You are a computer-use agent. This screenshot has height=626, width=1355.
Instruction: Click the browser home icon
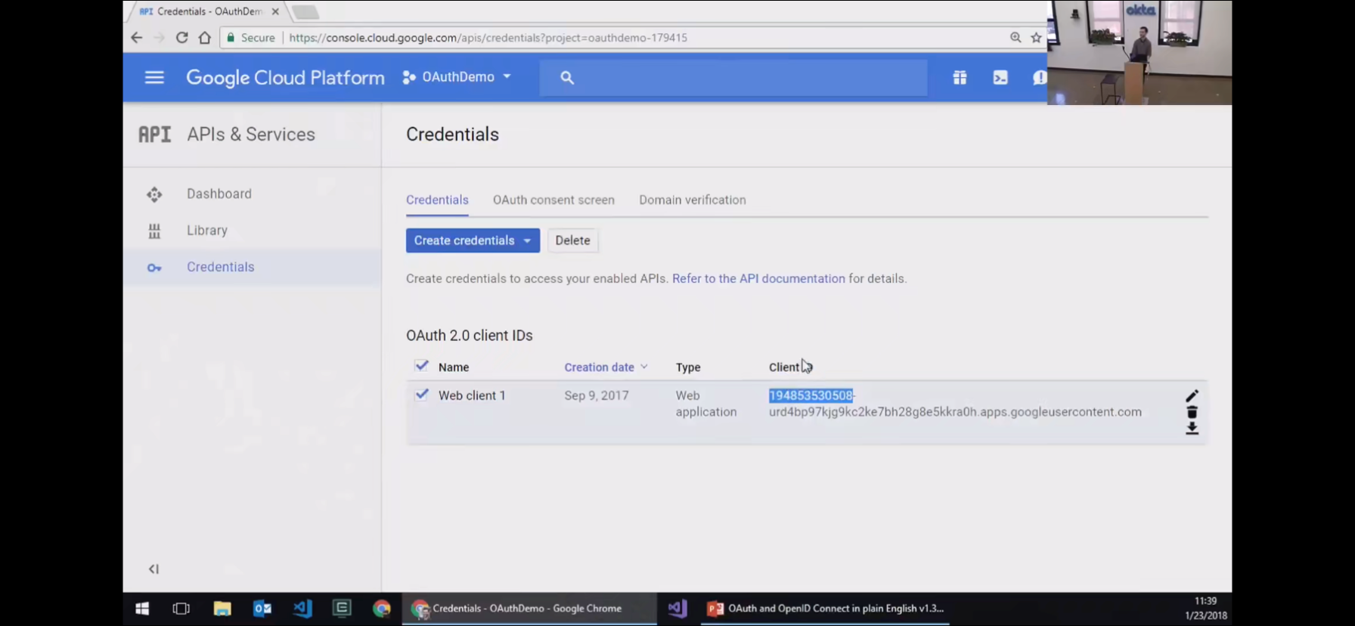[x=204, y=37]
